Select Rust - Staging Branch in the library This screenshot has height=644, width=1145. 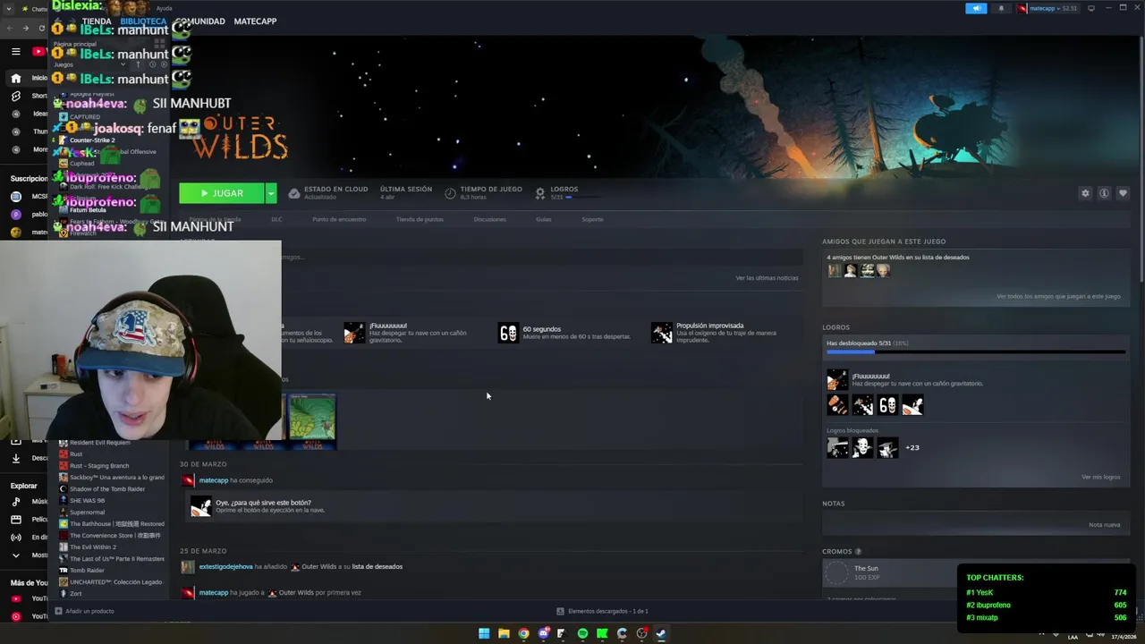click(99, 466)
